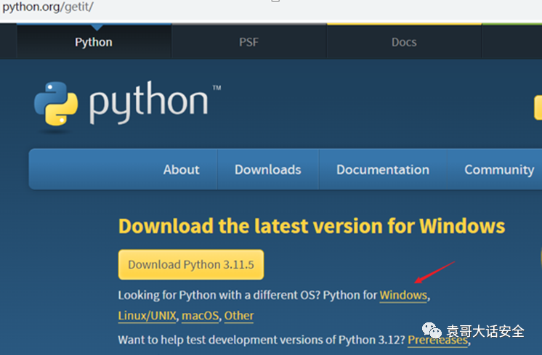Open the Documentation menu

pos(383,170)
